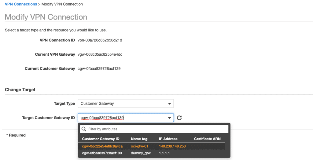Focus the Filter by attributes search field

pyautogui.click(x=156, y=129)
